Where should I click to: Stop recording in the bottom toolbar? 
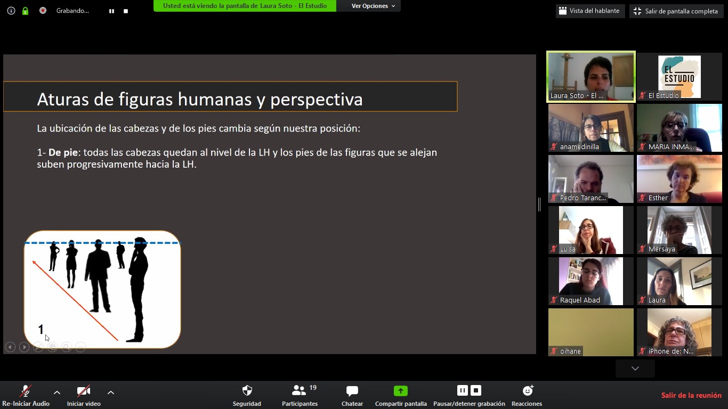pos(476,390)
